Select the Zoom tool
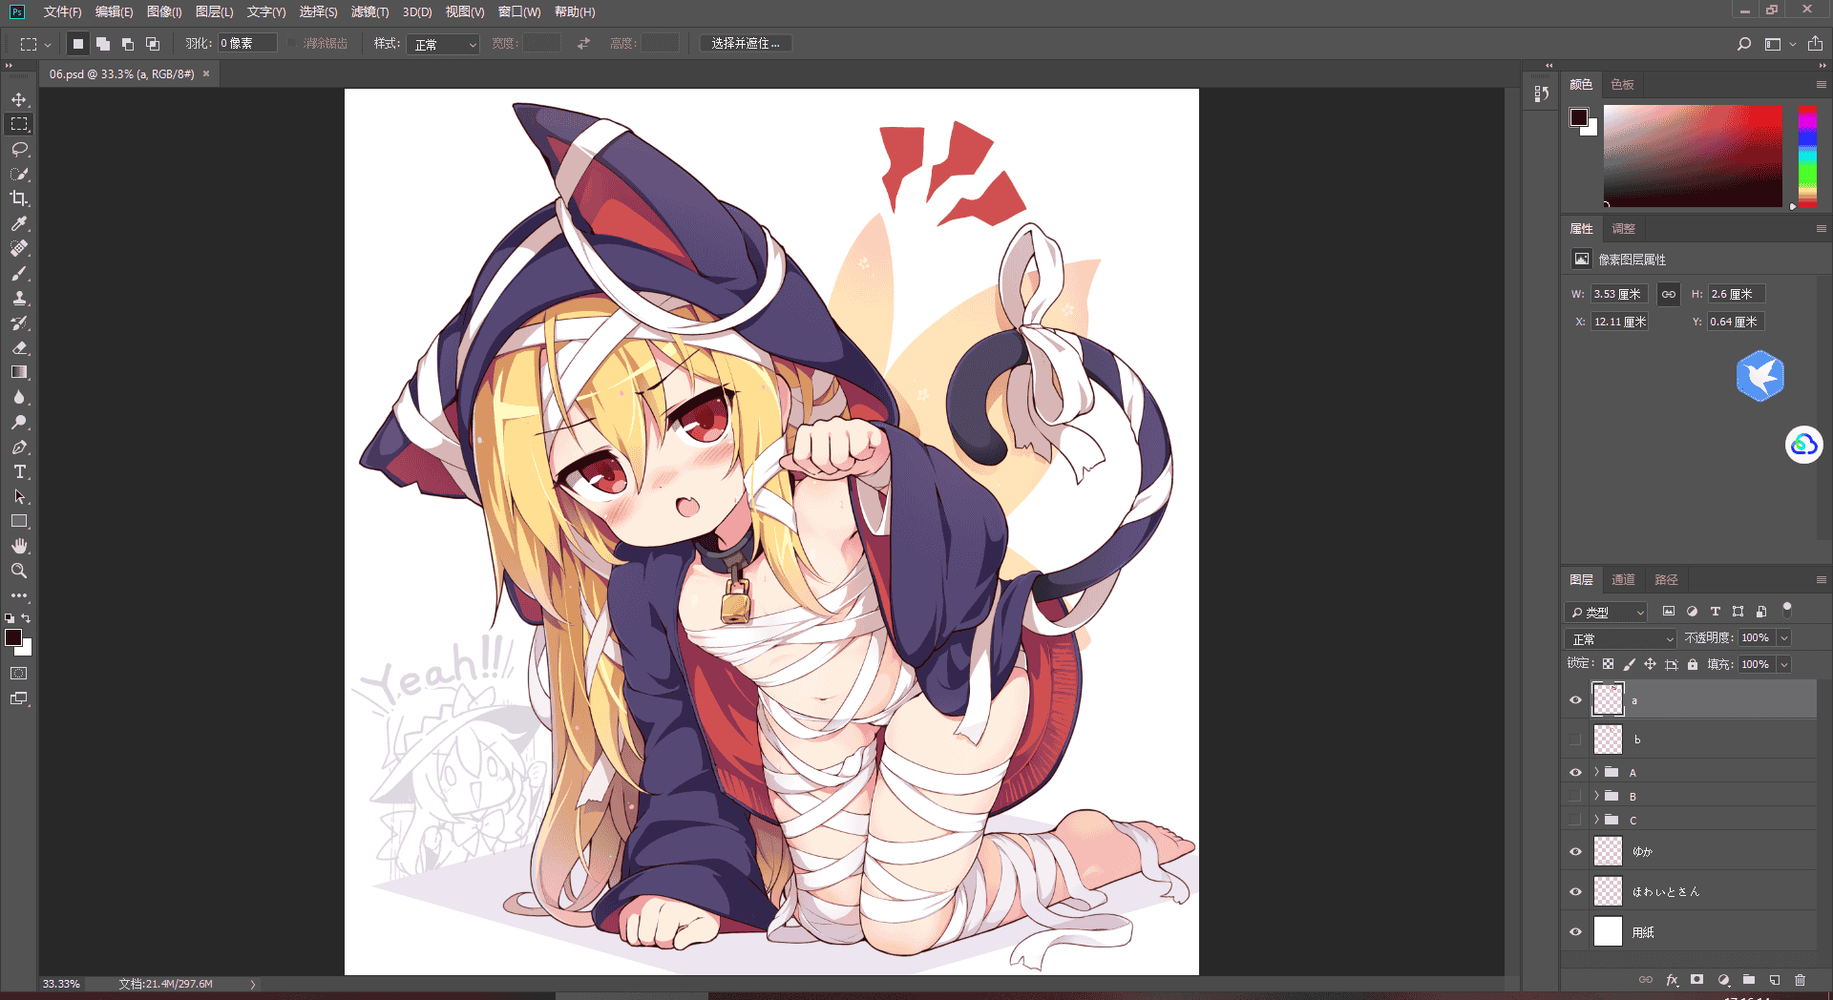Image resolution: width=1833 pixels, height=1000 pixels. tap(19, 571)
